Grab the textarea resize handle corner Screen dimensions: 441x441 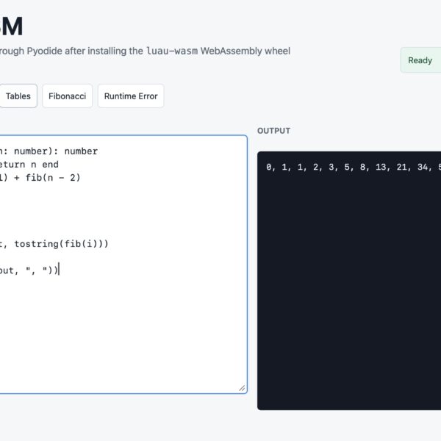pos(242,388)
